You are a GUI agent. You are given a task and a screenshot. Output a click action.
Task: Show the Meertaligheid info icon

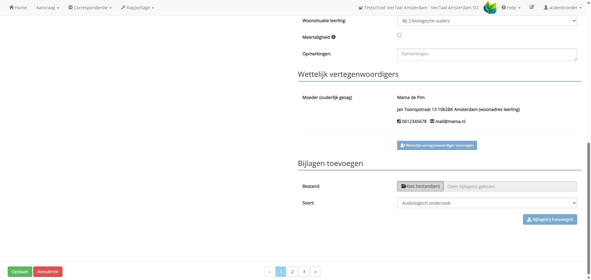(x=333, y=37)
